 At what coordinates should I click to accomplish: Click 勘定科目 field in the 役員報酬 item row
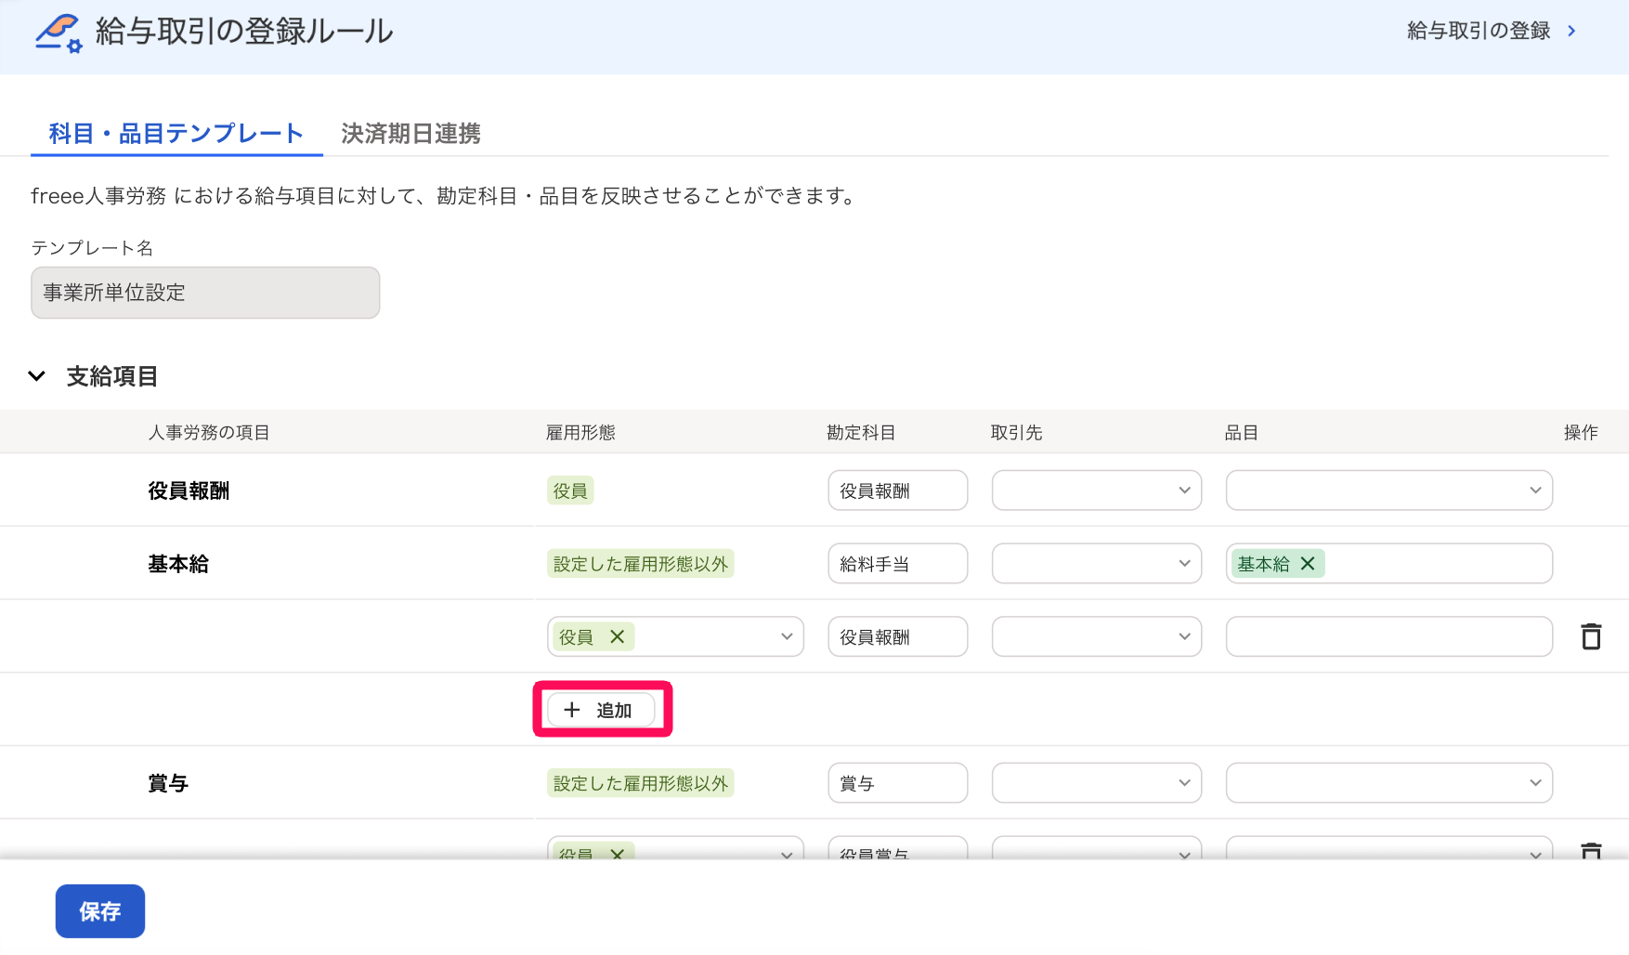point(898,491)
